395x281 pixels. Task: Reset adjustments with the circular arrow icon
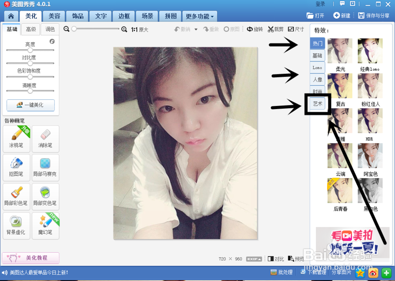coord(52,41)
